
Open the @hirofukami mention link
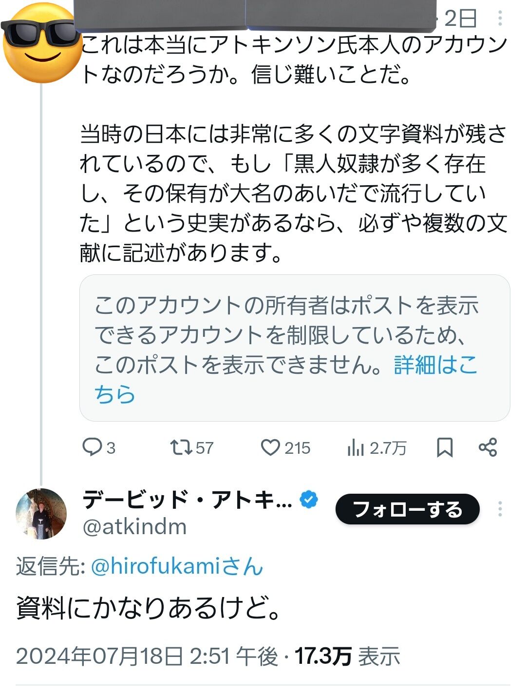click(x=177, y=566)
